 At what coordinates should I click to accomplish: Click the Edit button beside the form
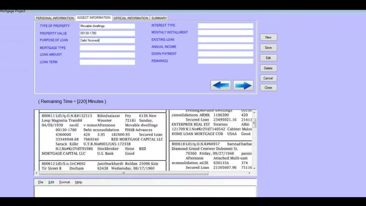point(268,58)
